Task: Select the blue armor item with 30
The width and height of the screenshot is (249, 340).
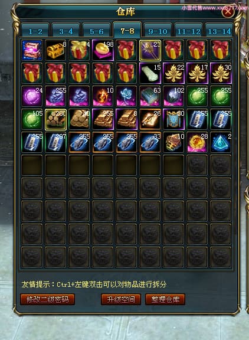Action: 173,119
